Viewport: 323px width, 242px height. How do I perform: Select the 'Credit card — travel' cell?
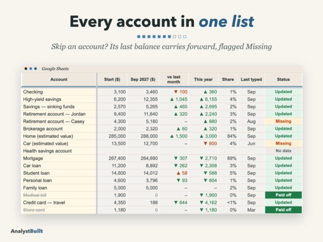pos(59,203)
